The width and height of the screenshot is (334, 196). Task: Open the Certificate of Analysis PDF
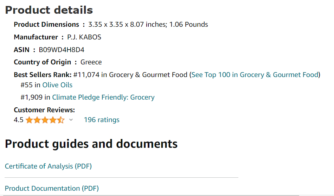48,166
